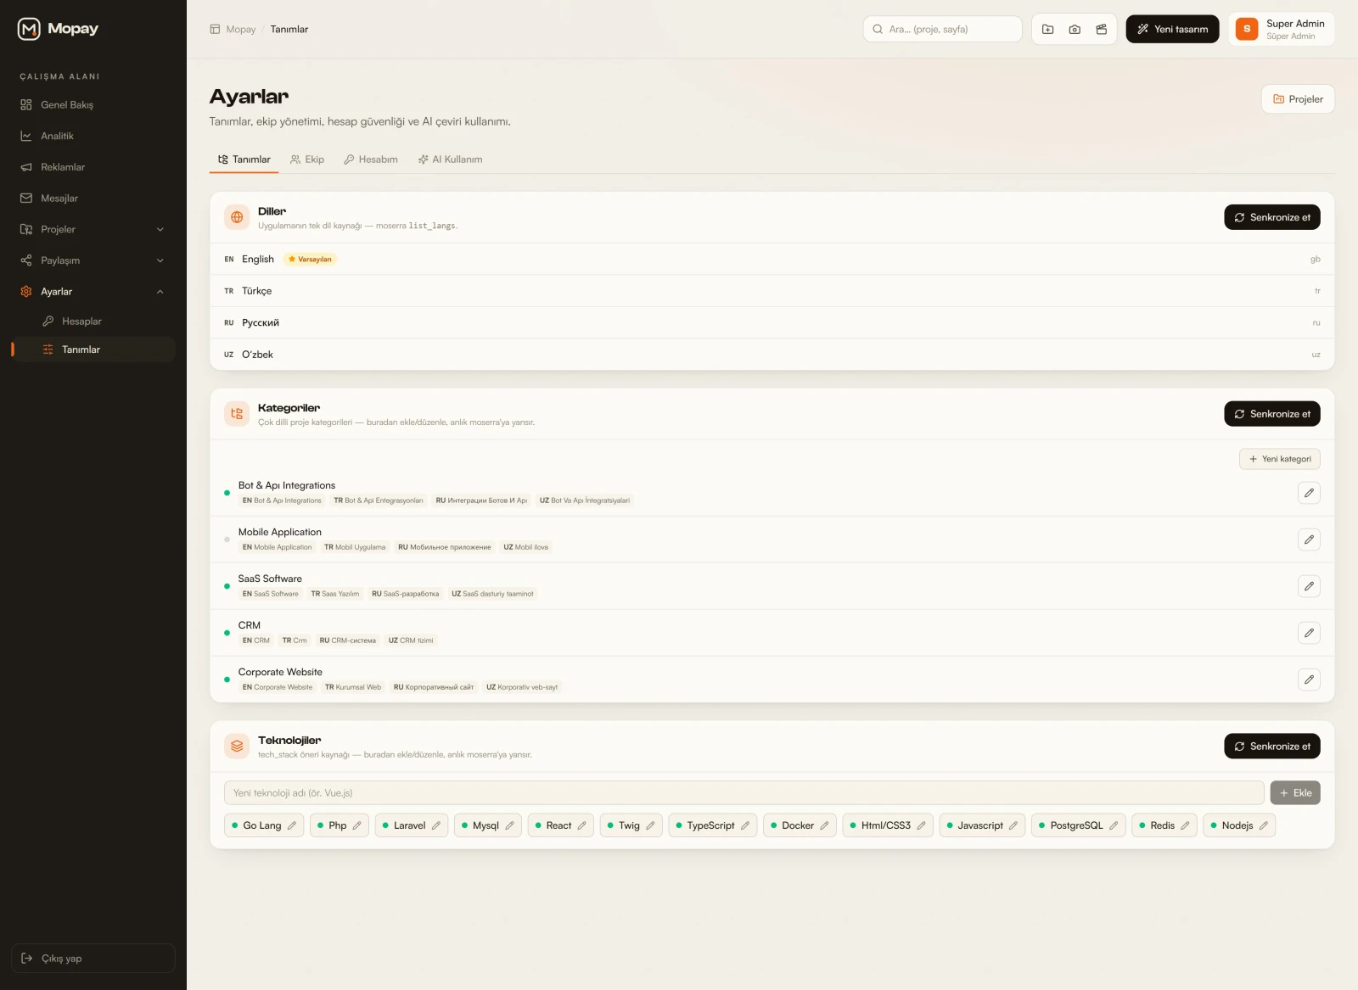Switch to the Hesabım tab
Image resolution: width=1358 pixels, height=990 pixels.
click(x=371, y=159)
